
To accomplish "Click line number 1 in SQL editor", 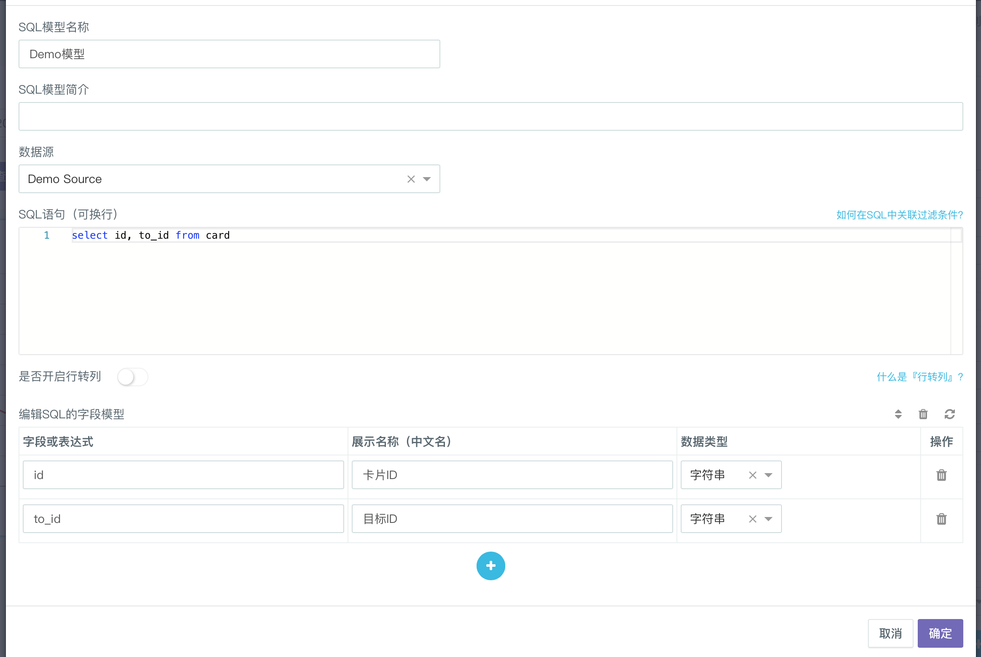I will pos(47,235).
